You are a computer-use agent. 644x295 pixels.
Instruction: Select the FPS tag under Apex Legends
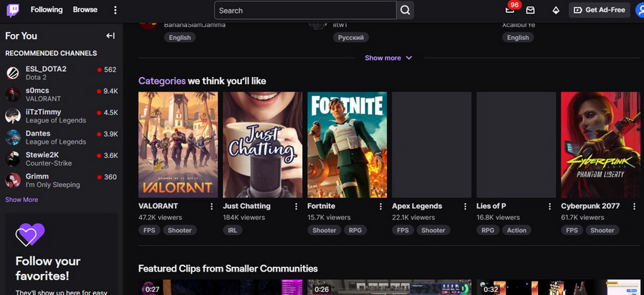click(403, 230)
